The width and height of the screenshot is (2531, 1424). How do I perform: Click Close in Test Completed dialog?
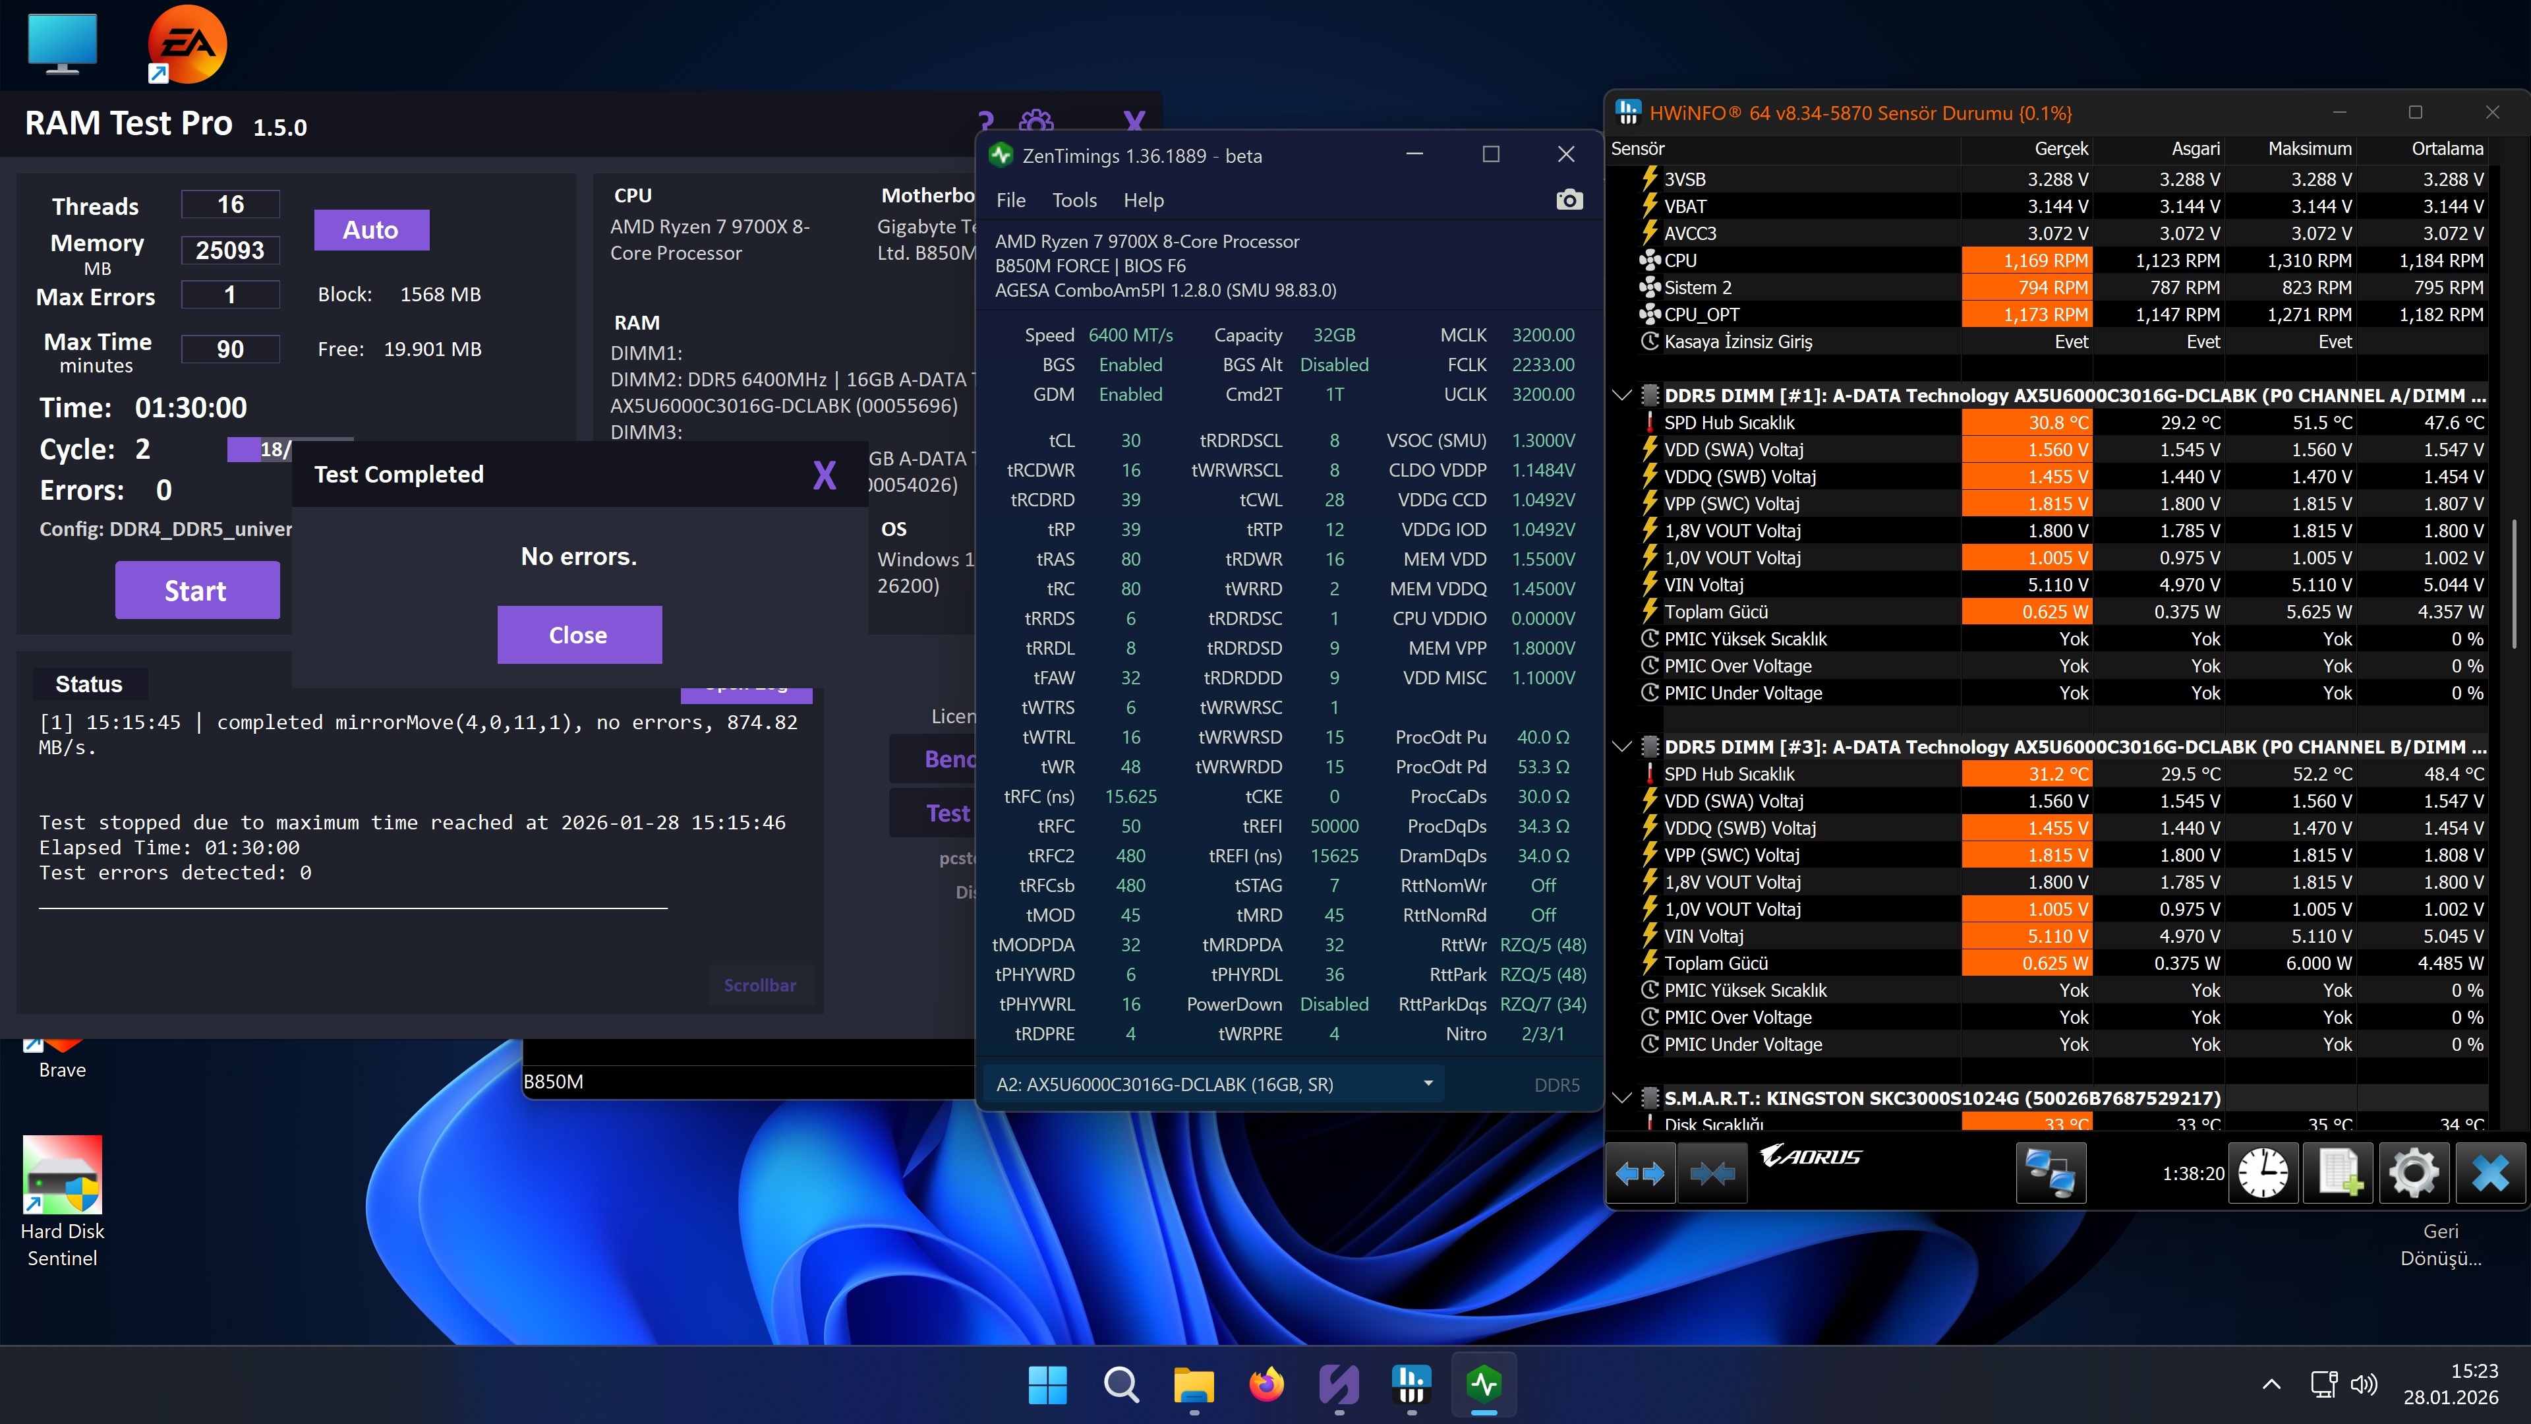579,635
